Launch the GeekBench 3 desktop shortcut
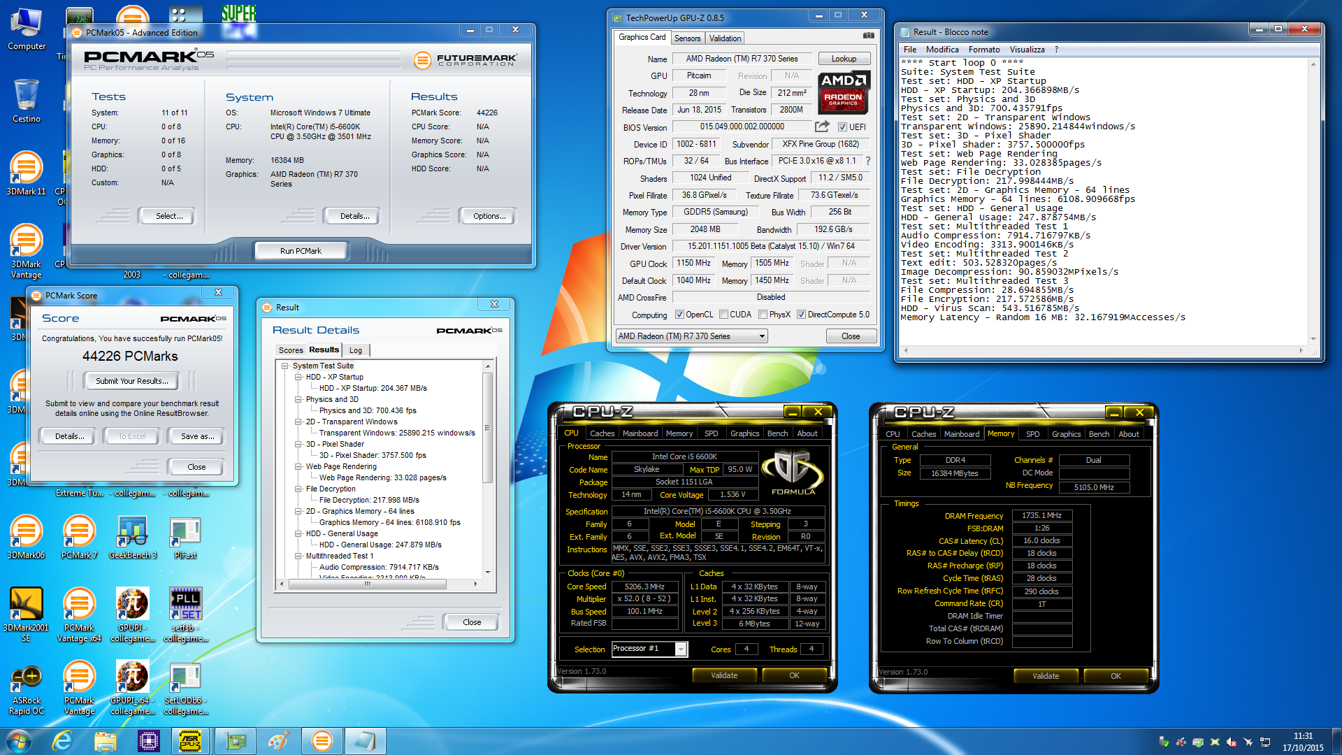The width and height of the screenshot is (1342, 755). [x=132, y=537]
